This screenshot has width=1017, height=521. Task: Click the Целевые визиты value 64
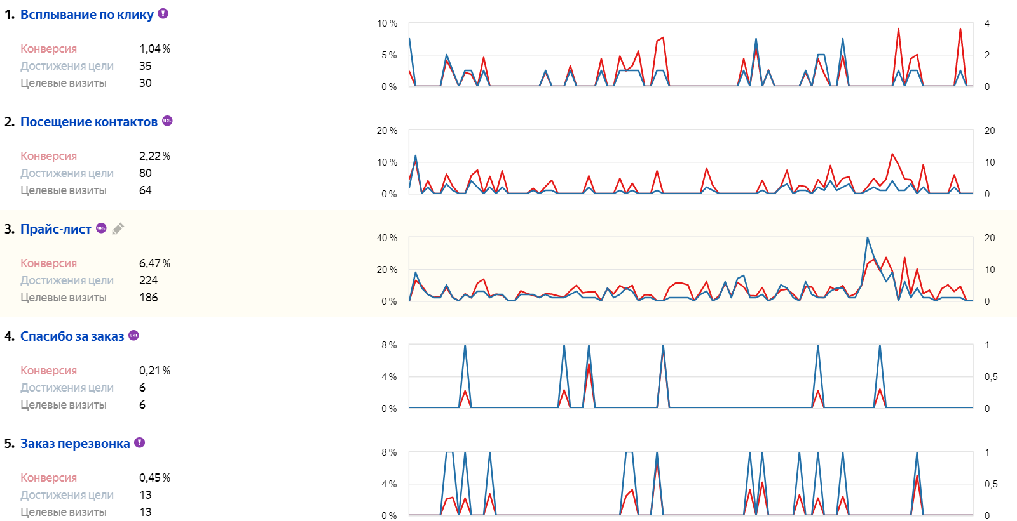[146, 190]
